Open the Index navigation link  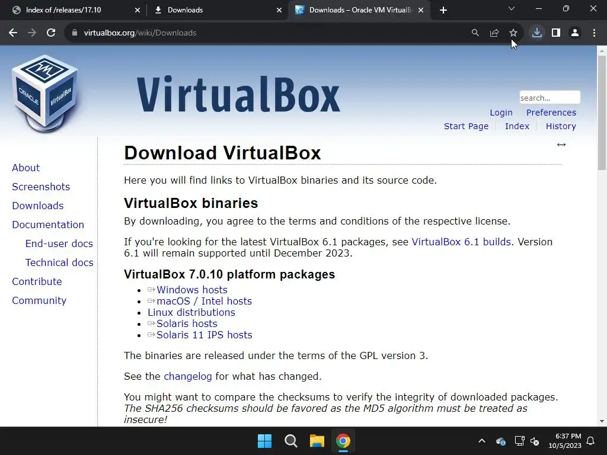coord(517,126)
